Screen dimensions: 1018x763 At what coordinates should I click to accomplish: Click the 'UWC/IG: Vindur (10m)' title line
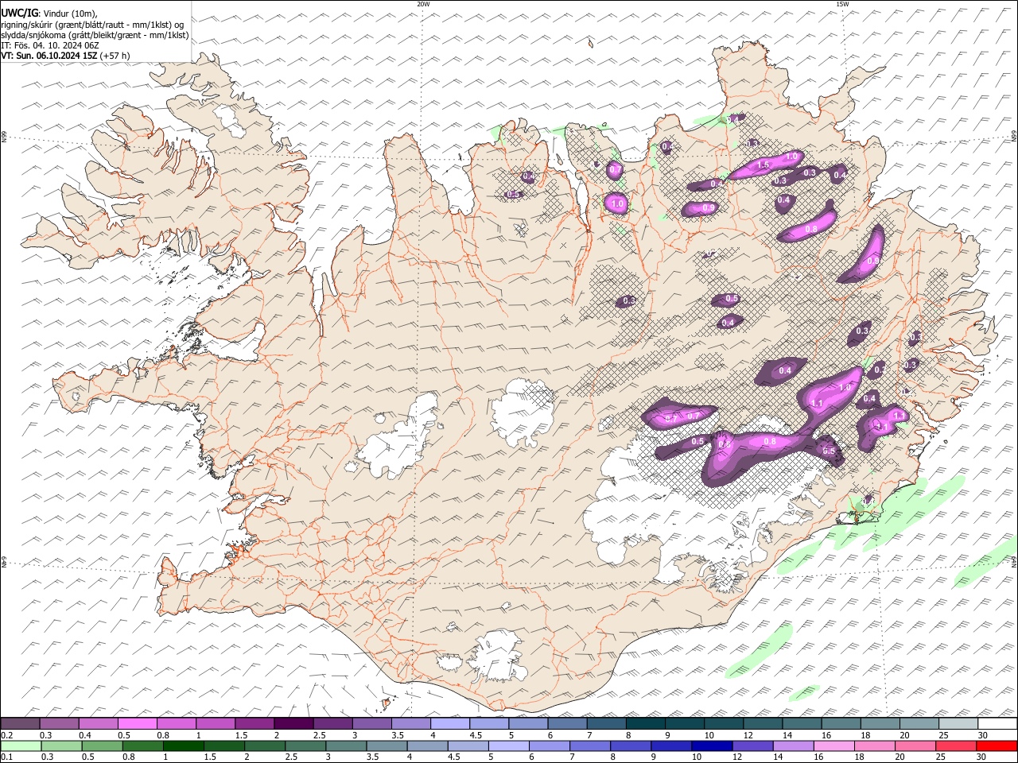[x=49, y=14]
